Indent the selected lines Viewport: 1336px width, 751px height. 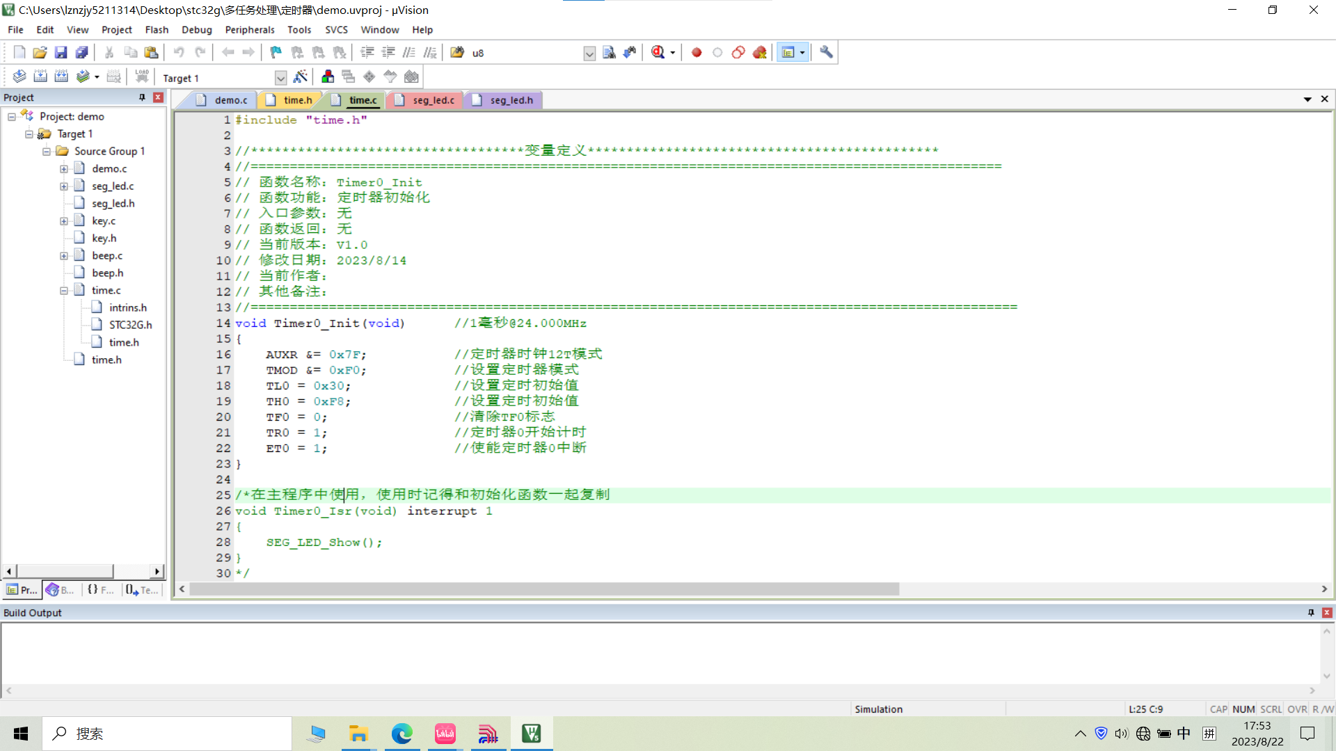point(367,52)
